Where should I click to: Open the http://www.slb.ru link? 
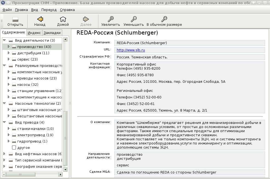(x=131, y=50)
